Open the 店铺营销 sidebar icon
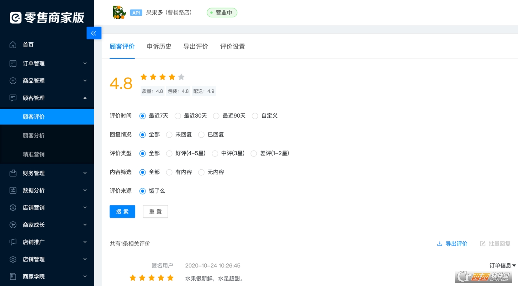This screenshot has width=518, height=286. pyautogui.click(x=13, y=207)
